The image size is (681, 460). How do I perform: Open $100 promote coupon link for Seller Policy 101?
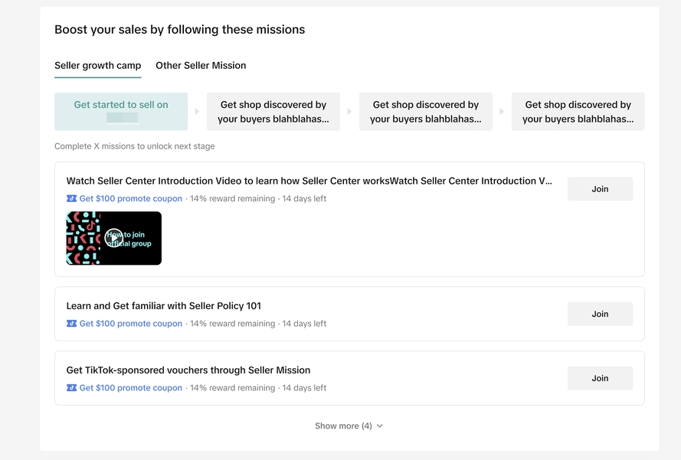[x=130, y=324]
